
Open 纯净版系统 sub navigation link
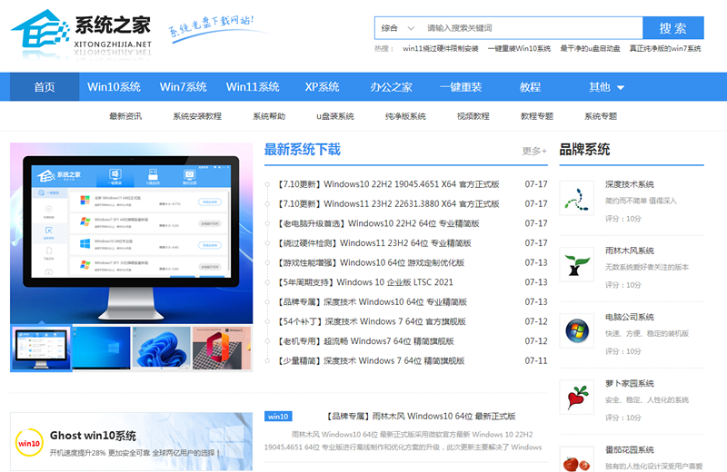405,116
